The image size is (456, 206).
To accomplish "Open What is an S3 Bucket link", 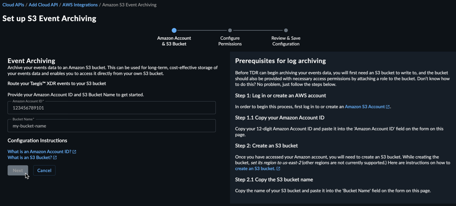I will coord(30,157).
